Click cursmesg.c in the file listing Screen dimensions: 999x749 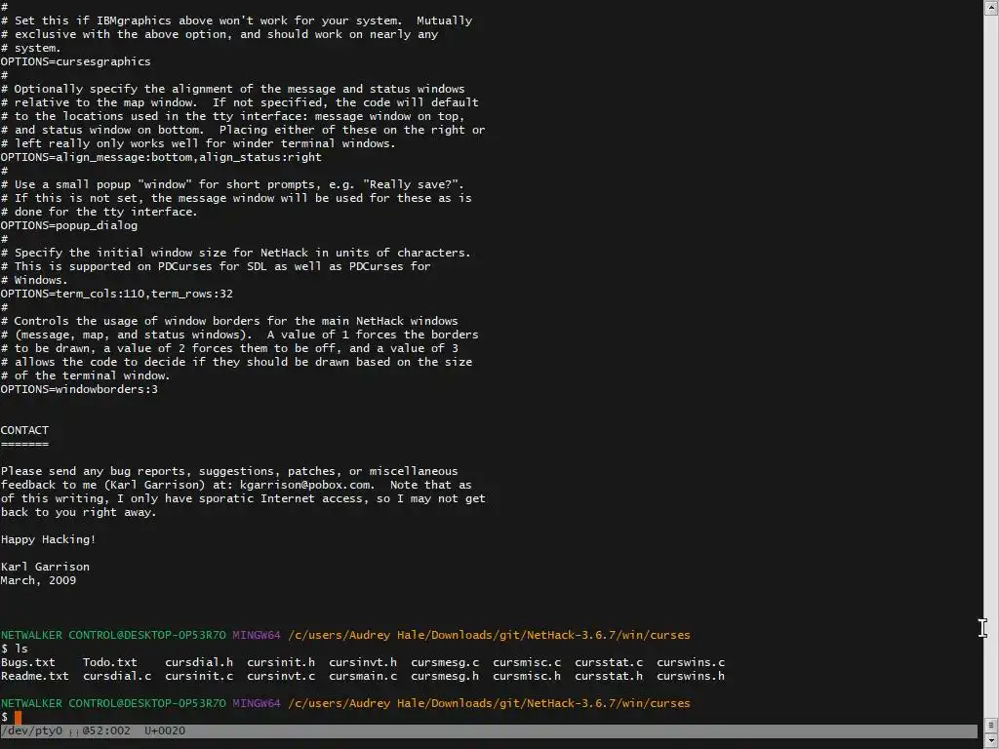[x=445, y=662]
